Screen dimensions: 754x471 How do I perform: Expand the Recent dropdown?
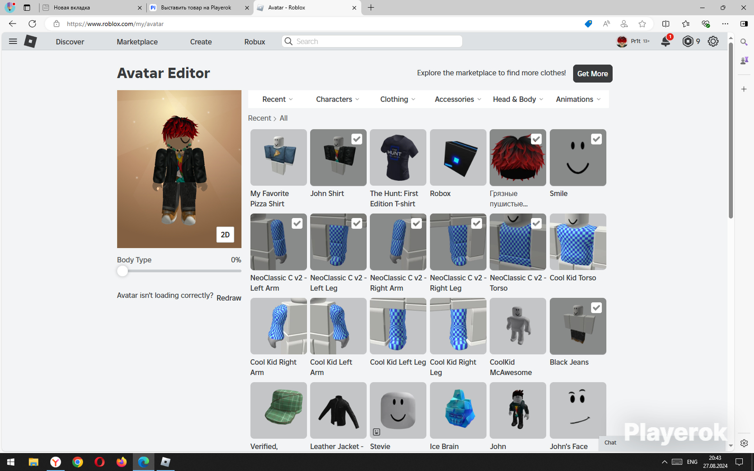pos(278,99)
